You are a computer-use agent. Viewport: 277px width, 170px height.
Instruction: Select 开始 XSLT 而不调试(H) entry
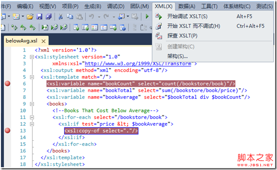pos(212,26)
